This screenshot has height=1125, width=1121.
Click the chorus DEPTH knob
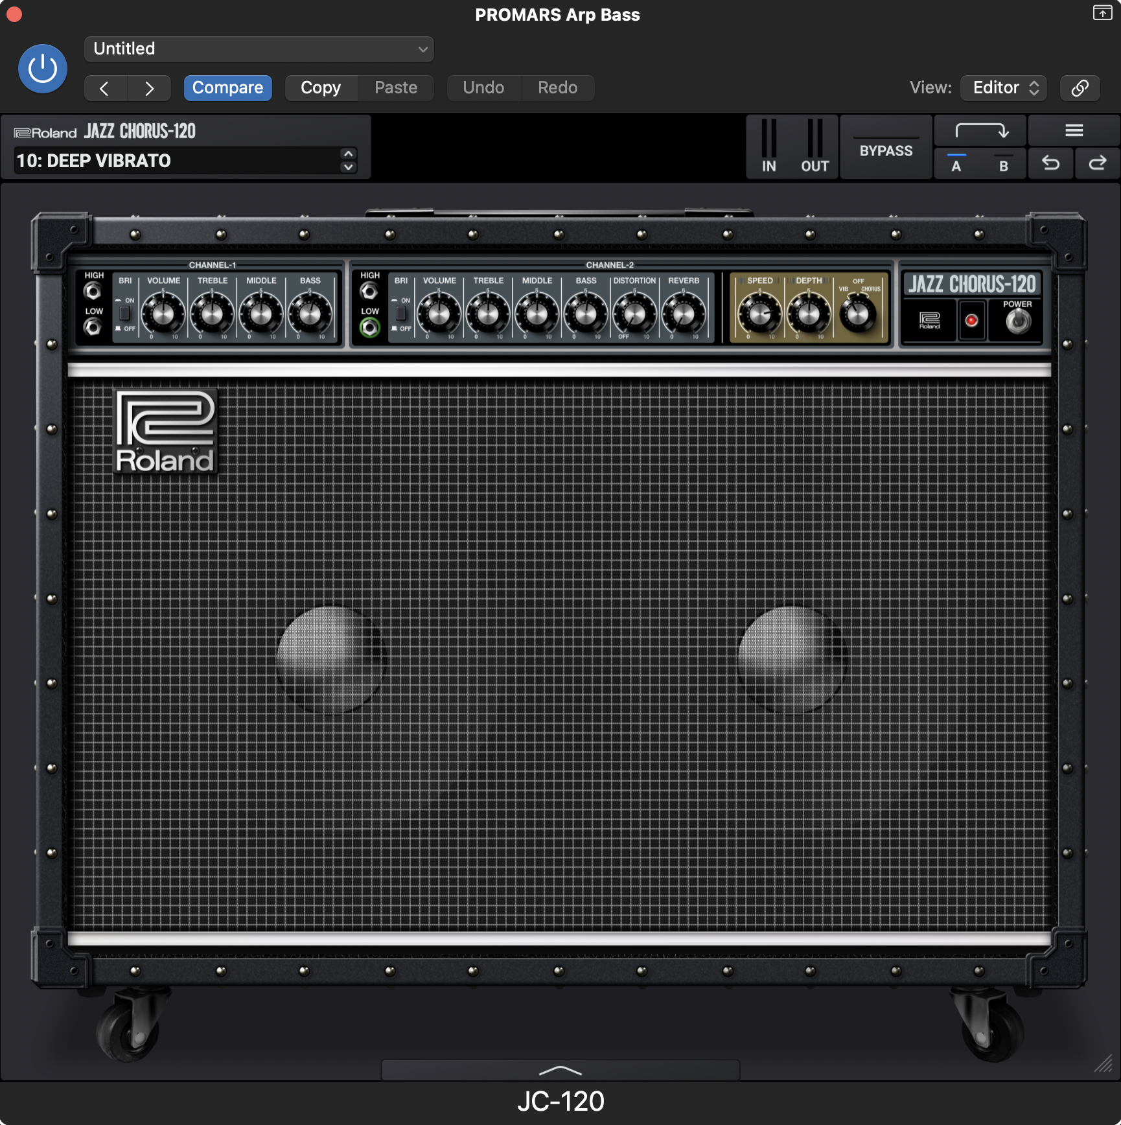(x=809, y=314)
